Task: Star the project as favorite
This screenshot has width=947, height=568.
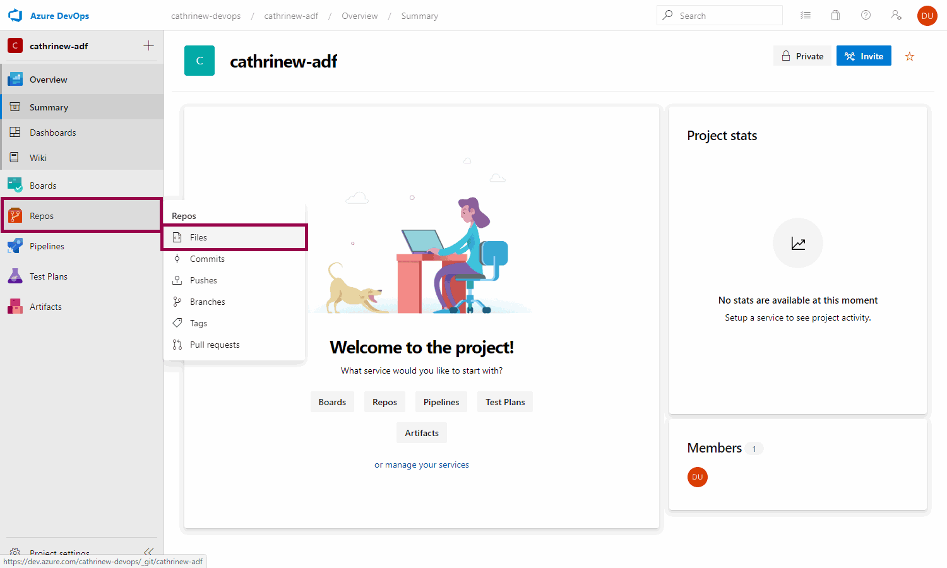Action: point(910,57)
